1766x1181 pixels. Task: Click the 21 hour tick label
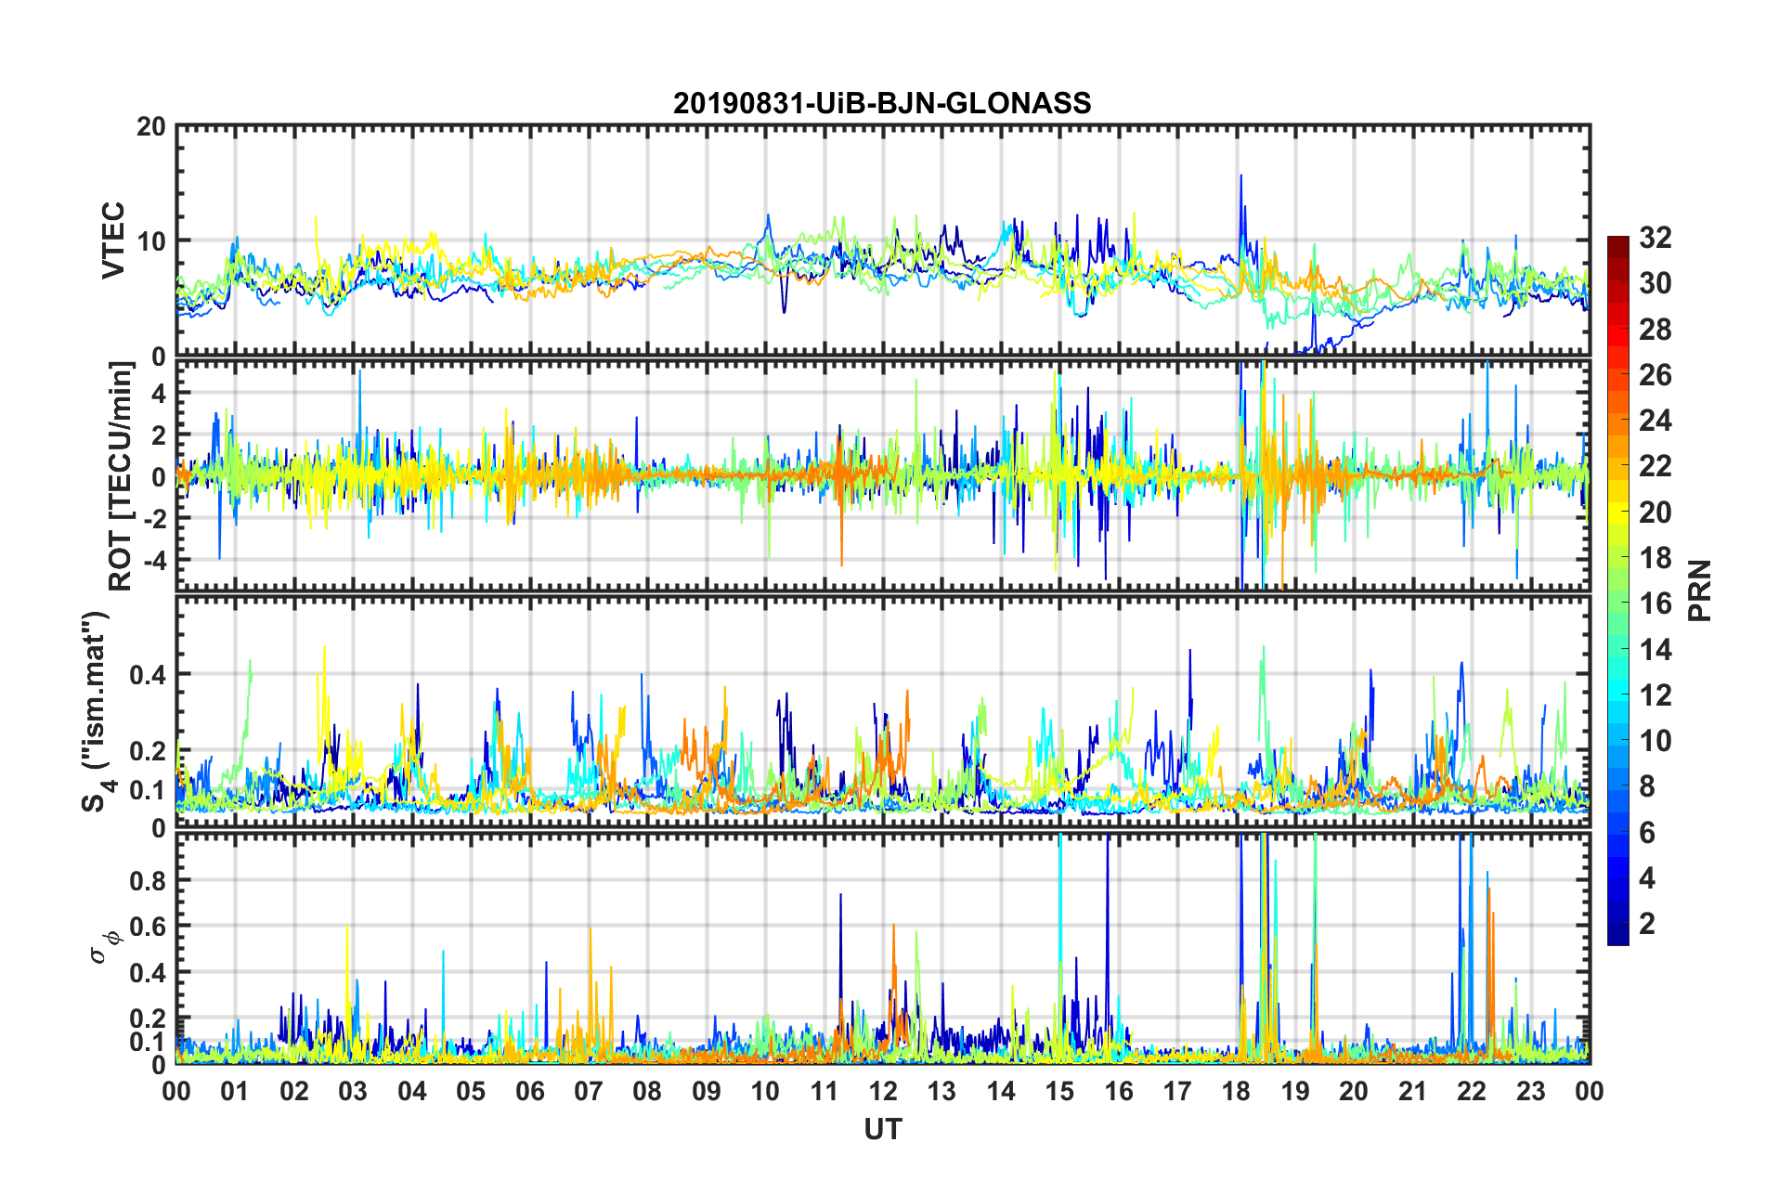point(1413,1091)
